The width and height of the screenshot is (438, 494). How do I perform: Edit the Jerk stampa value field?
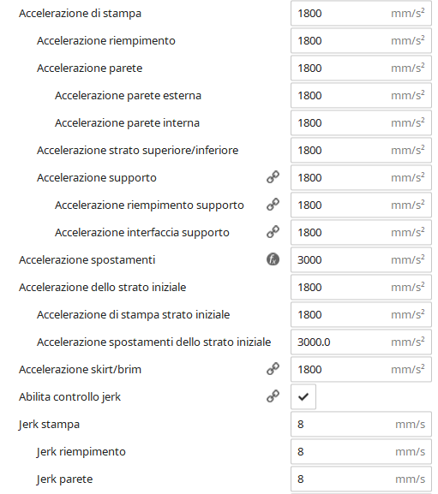click(x=361, y=424)
